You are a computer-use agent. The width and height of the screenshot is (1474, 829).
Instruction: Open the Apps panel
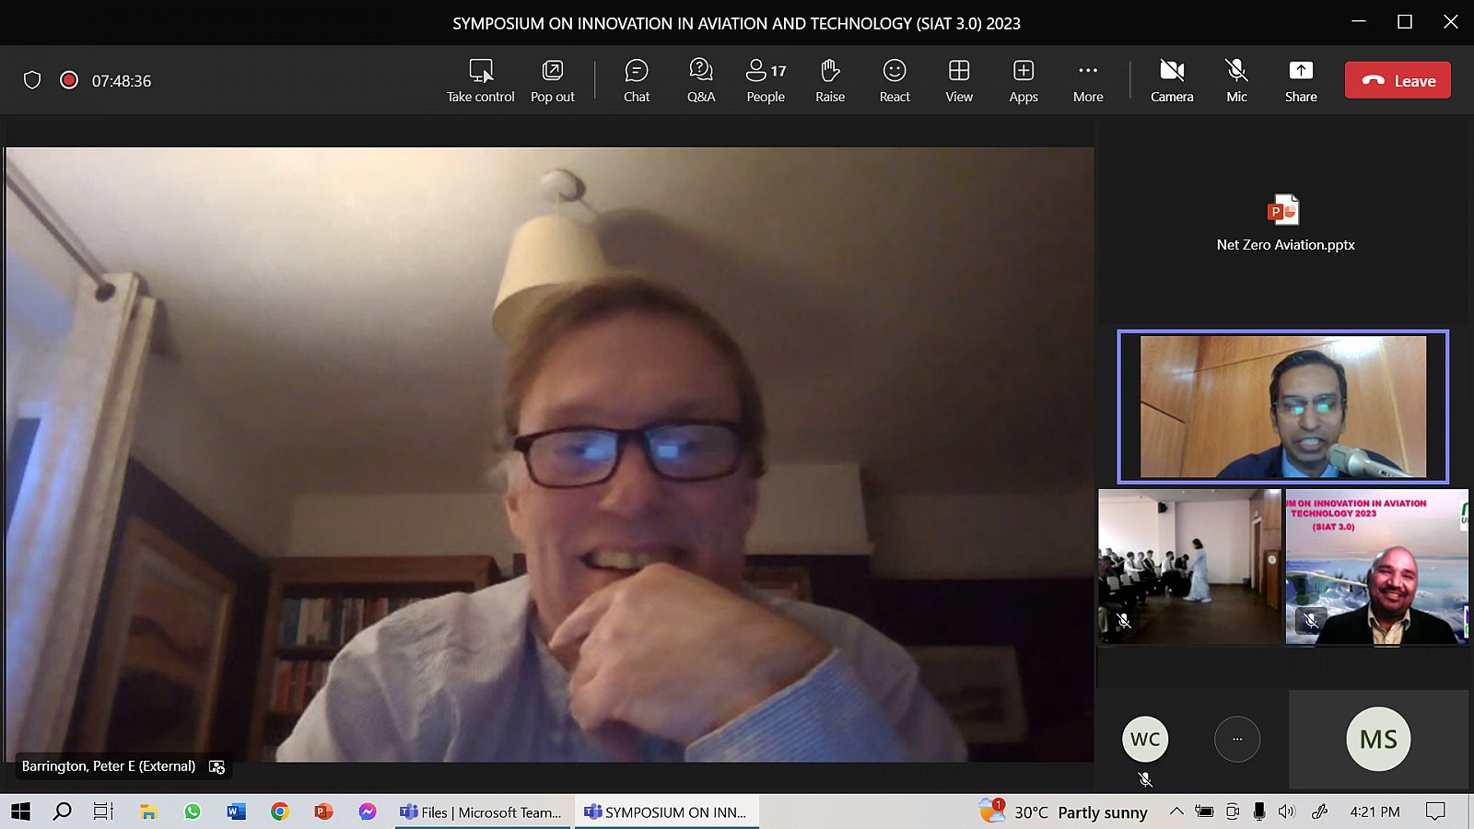(1023, 80)
